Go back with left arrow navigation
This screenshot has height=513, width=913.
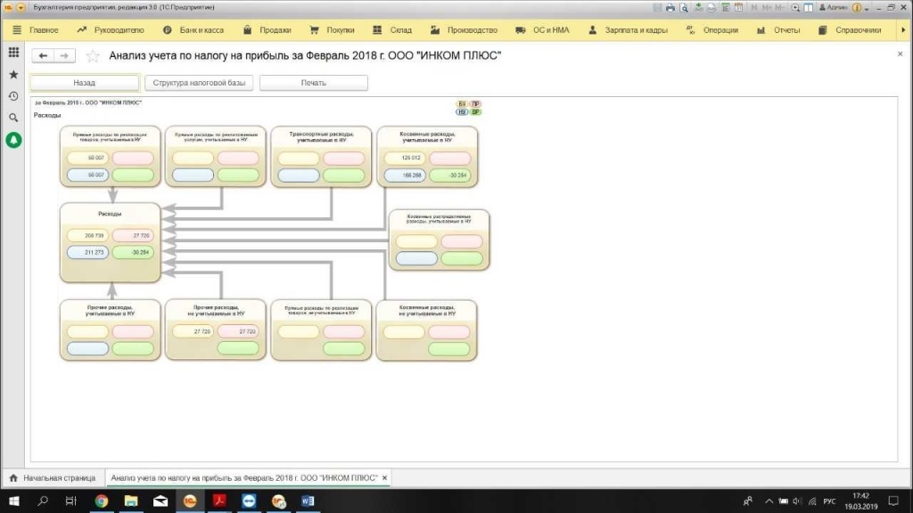[43, 55]
